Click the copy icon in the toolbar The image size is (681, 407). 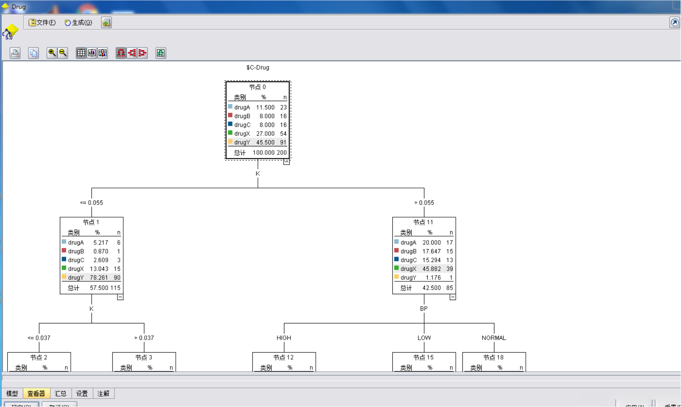[33, 53]
